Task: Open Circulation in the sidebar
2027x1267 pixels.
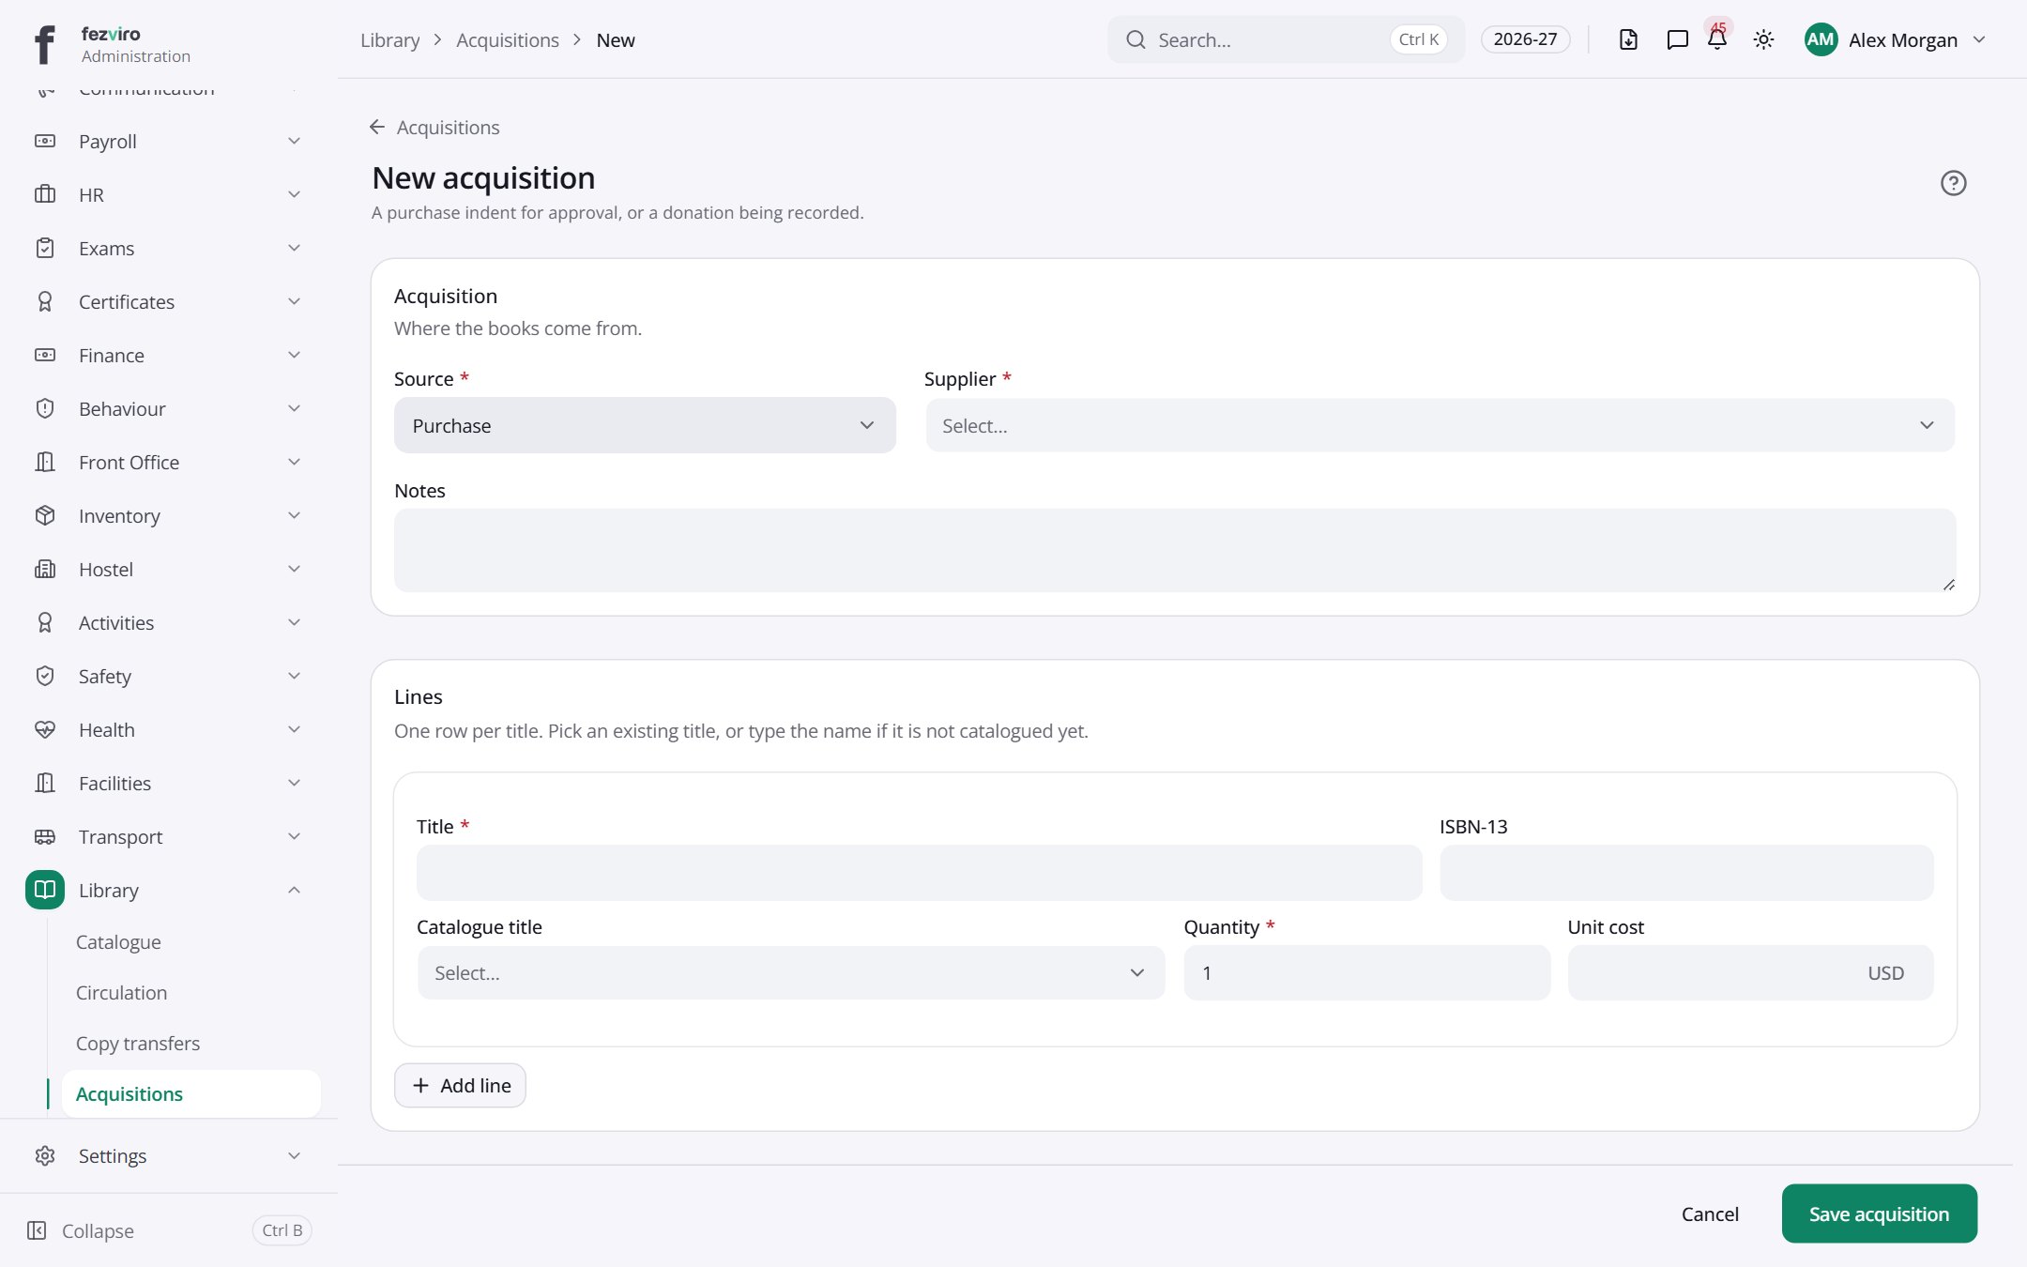Action: point(121,992)
